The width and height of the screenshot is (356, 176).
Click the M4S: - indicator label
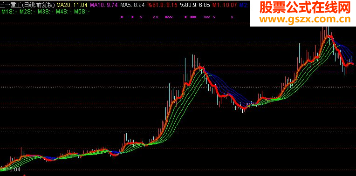coord(64,12)
